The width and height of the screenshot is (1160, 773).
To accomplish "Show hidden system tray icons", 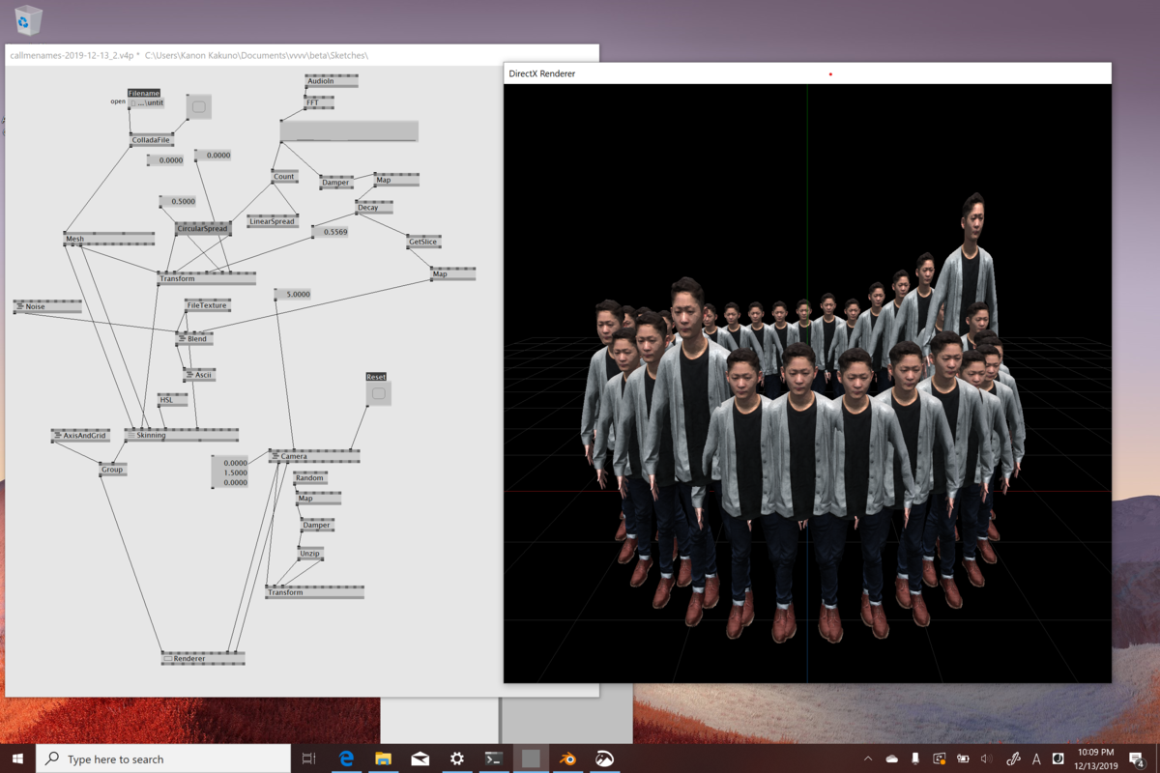I will (x=867, y=759).
